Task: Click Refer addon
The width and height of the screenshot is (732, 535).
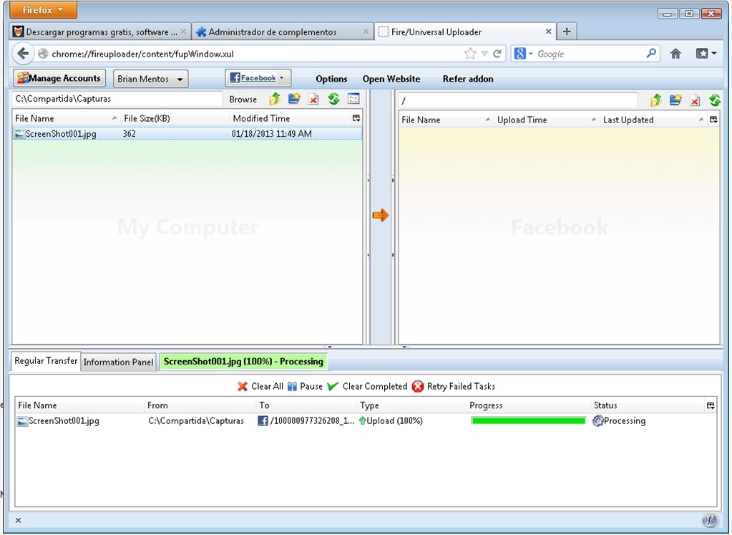Action: click(x=468, y=79)
